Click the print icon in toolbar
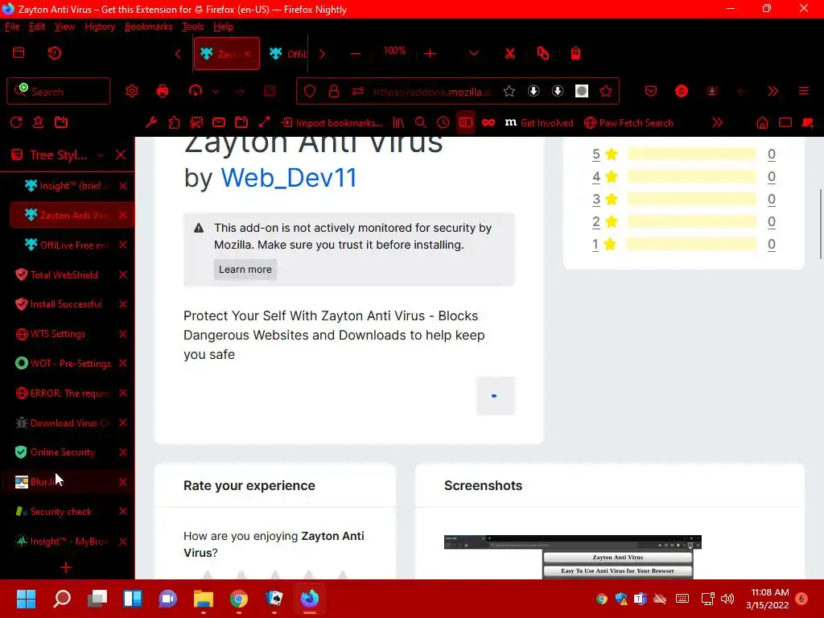The width and height of the screenshot is (824, 618). coord(163,92)
